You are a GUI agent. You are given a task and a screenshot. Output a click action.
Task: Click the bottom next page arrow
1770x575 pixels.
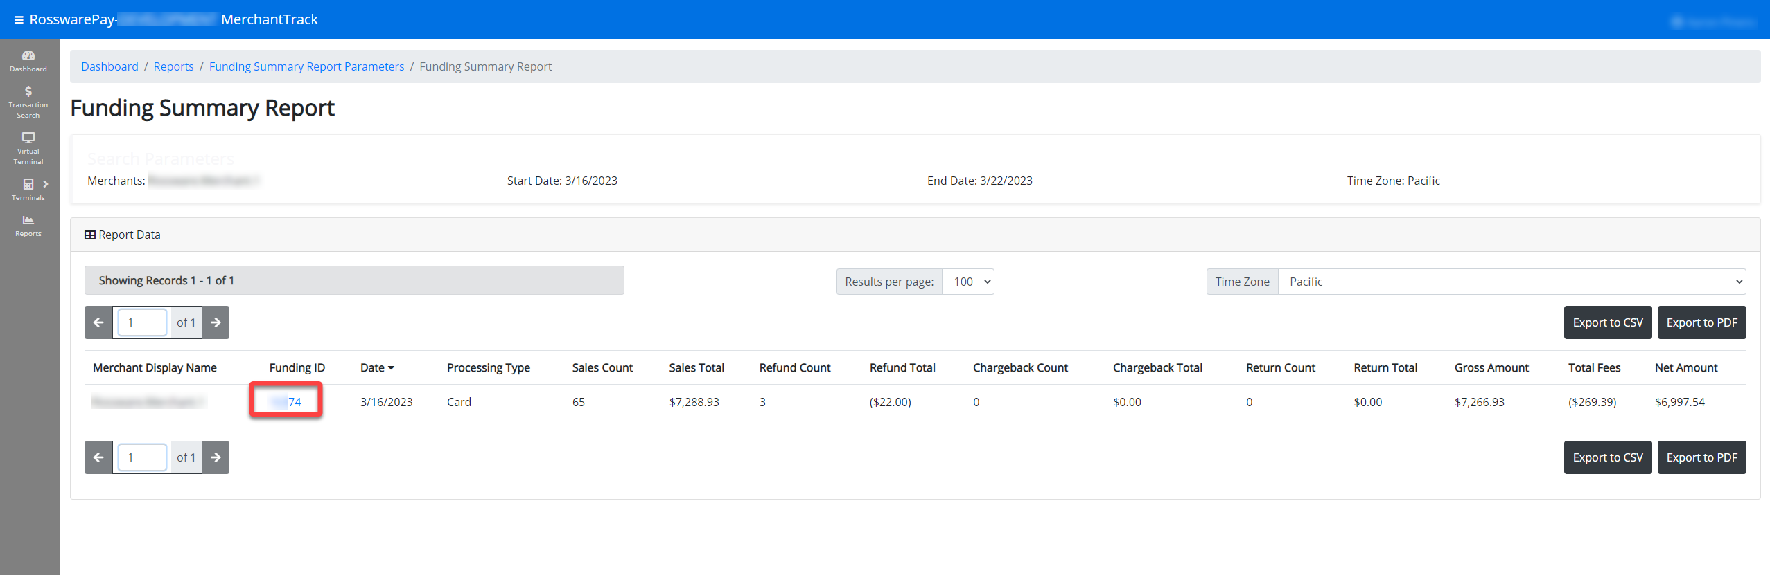pos(216,457)
